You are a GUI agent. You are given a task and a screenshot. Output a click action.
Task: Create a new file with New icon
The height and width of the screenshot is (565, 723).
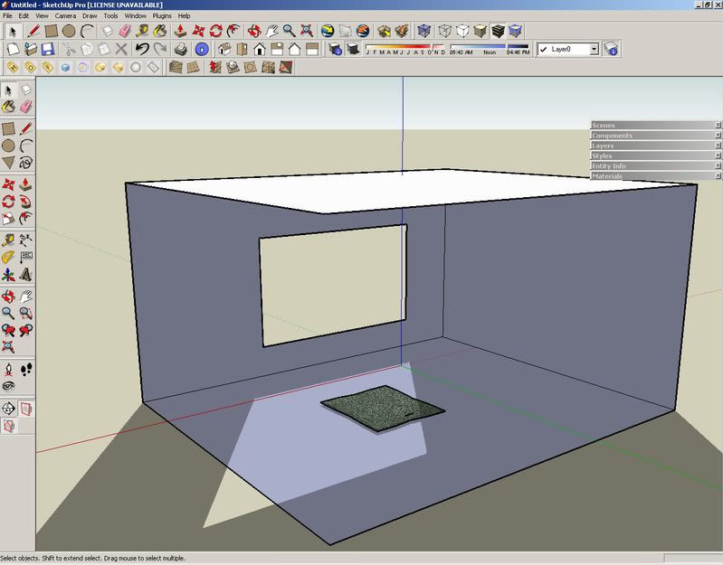tap(13, 49)
